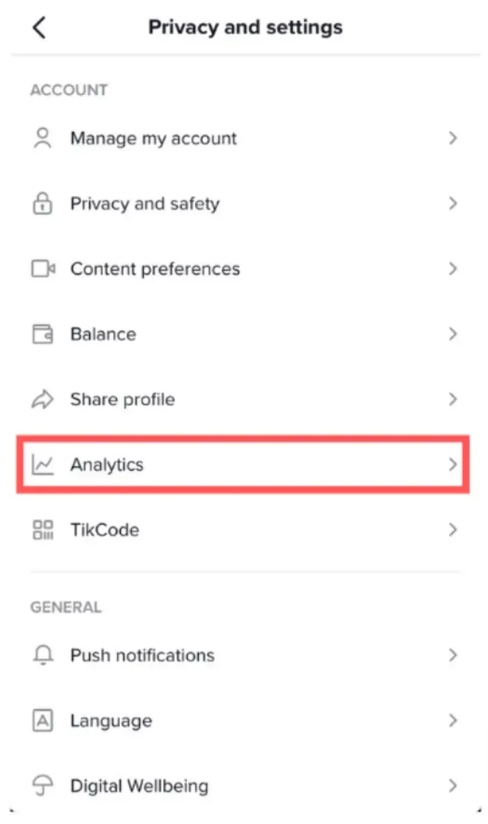
Task: Tap the umbrella Digital Wellbeing icon
Action: coord(43,786)
